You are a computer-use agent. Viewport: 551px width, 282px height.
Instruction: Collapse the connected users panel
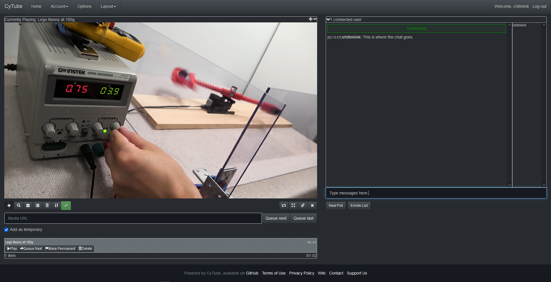(328, 20)
